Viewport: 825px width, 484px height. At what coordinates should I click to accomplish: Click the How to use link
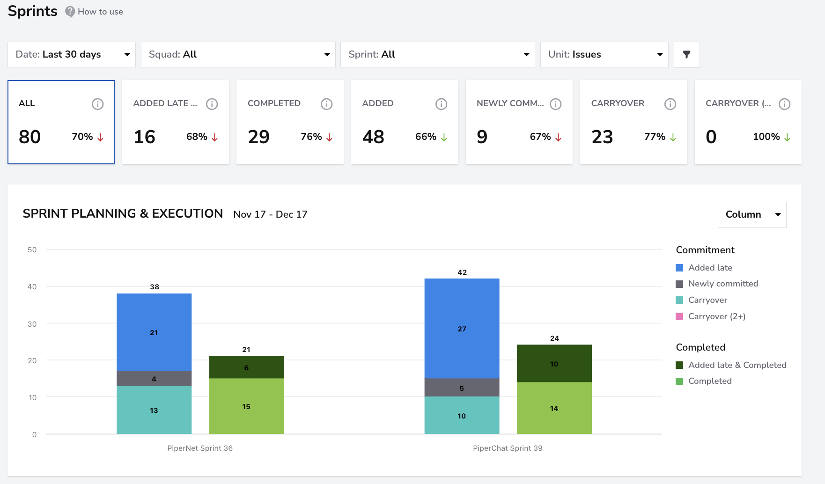[100, 12]
